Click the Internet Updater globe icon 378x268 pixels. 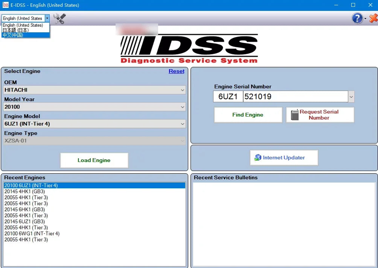pos(258,157)
